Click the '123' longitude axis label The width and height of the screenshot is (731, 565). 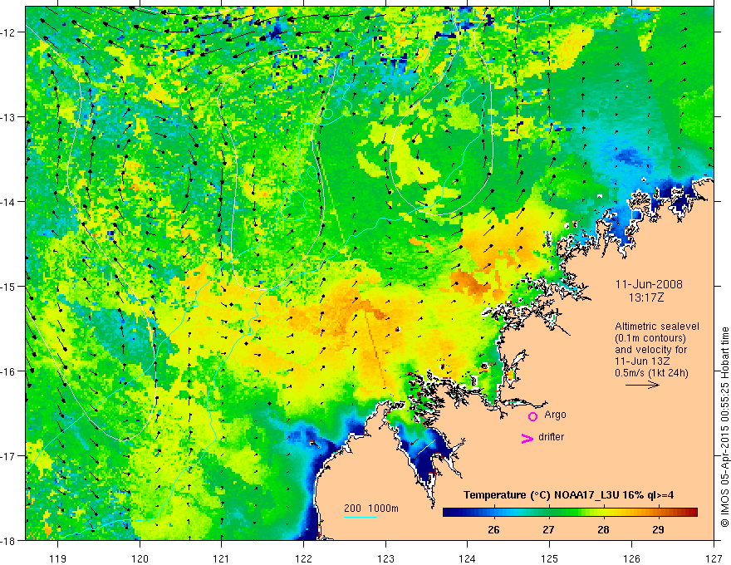click(x=385, y=558)
